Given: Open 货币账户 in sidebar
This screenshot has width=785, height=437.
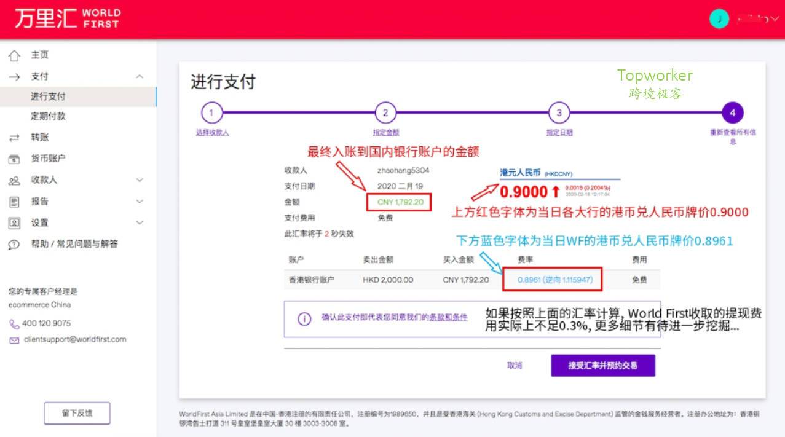Looking at the screenshot, I should tap(49, 159).
